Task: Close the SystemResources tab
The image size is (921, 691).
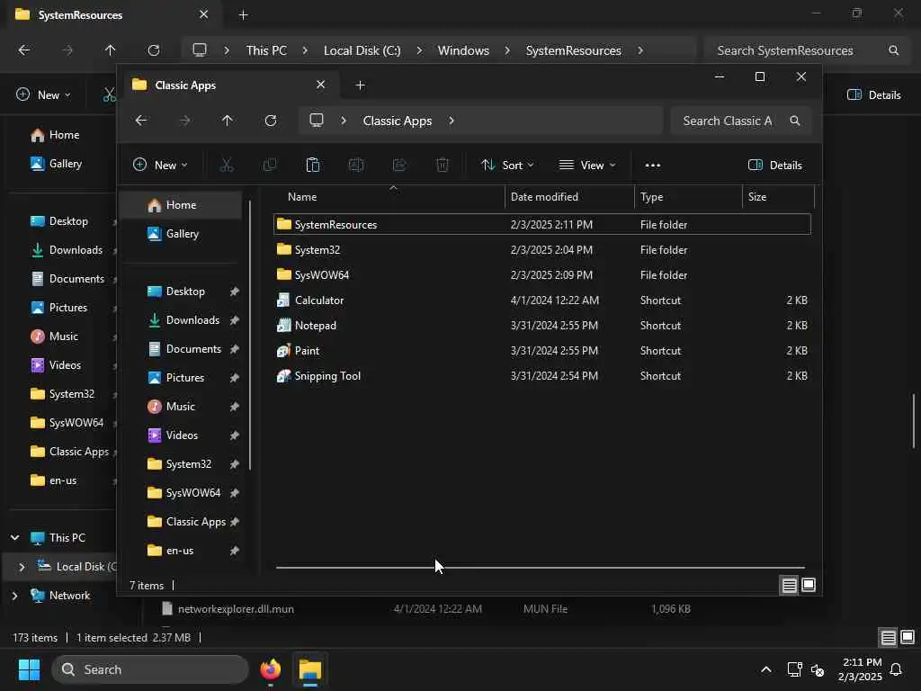Action: 204,14
